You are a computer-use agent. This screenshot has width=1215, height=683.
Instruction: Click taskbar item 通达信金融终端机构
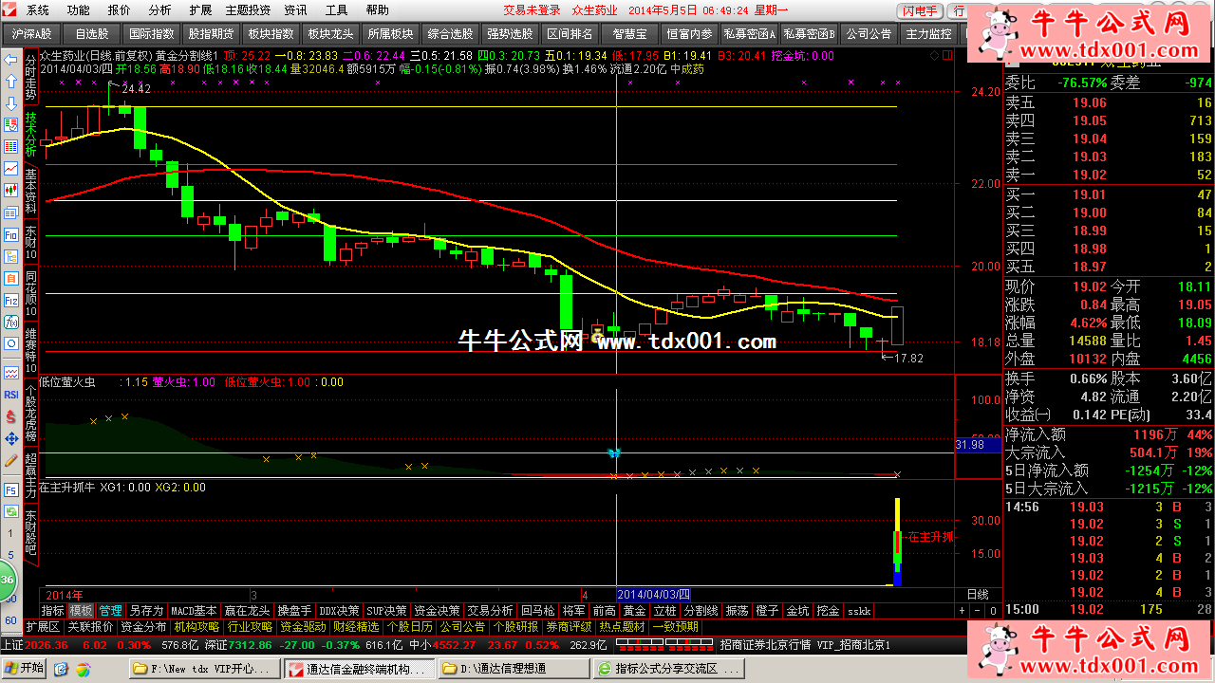tap(362, 669)
